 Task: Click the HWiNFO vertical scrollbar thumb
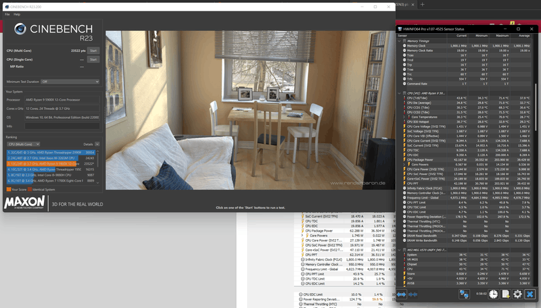point(536,107)
